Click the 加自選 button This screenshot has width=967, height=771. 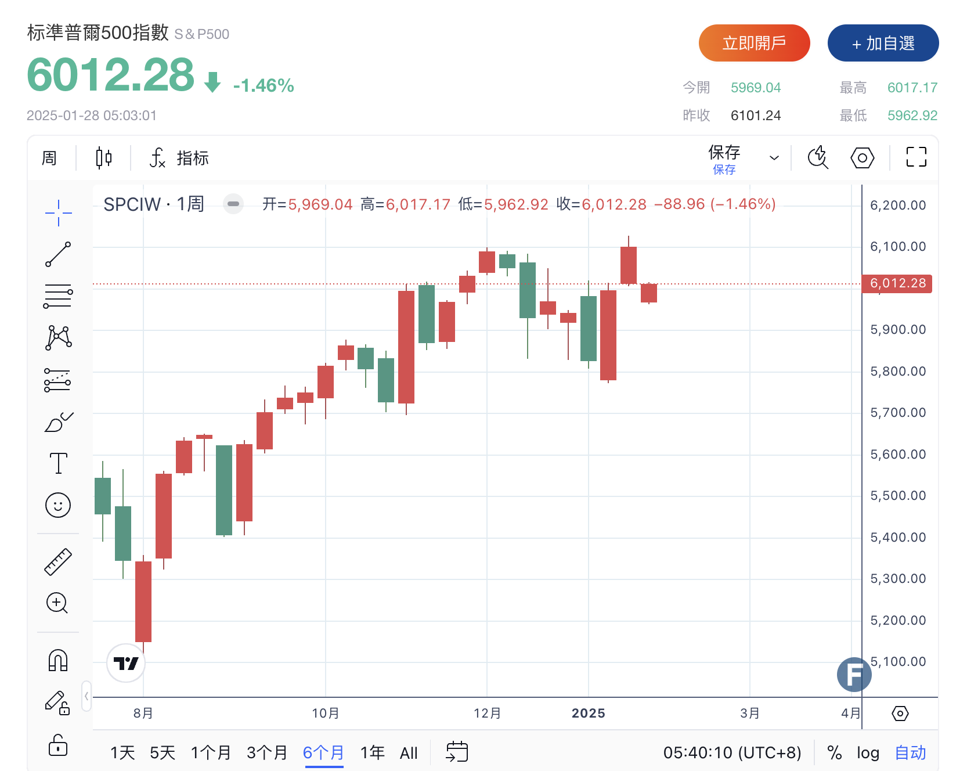coord(883,43)
